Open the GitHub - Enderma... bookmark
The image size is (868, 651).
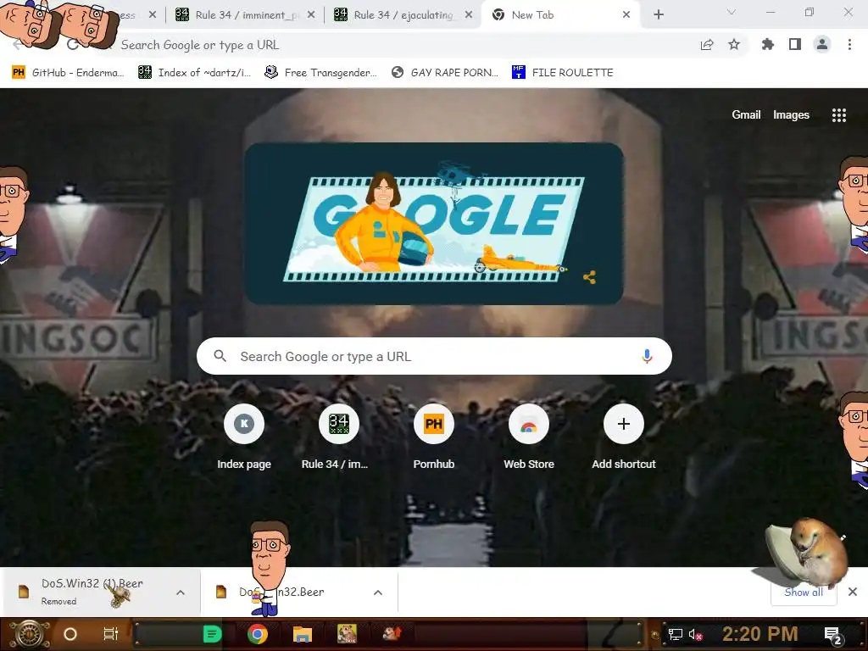[x=68, y=73]
